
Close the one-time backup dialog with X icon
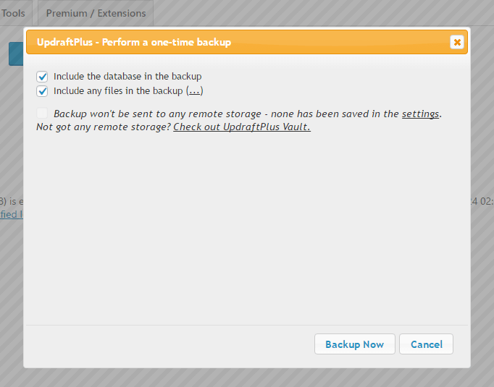(x=457, y=42)
